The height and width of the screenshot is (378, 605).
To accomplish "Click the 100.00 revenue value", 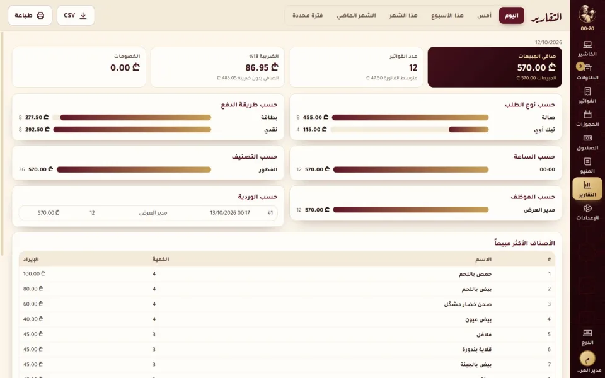I will click(x=34, y=273).
